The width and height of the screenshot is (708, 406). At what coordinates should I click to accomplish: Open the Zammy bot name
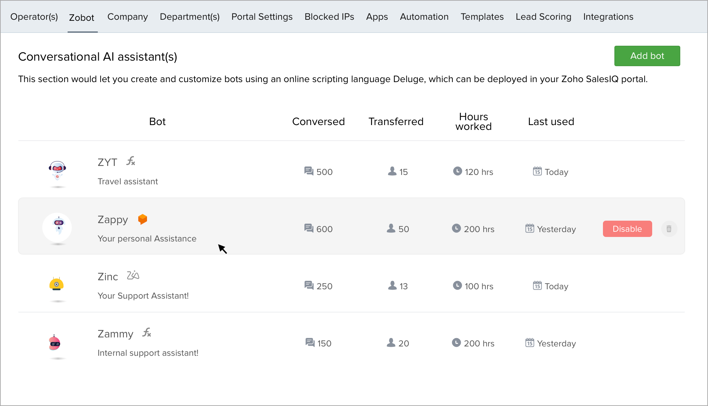click(x=115, y=334)
